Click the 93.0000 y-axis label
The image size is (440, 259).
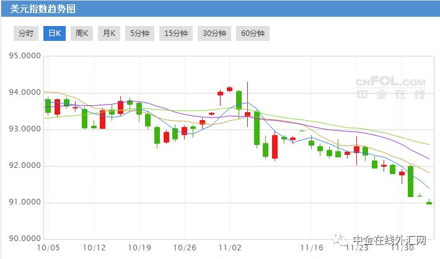25,129
